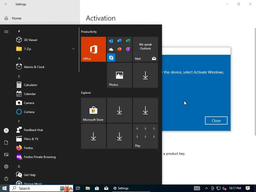Open Task View on the taskbar
The image size is (256, 192).
[x=78, y=188]
